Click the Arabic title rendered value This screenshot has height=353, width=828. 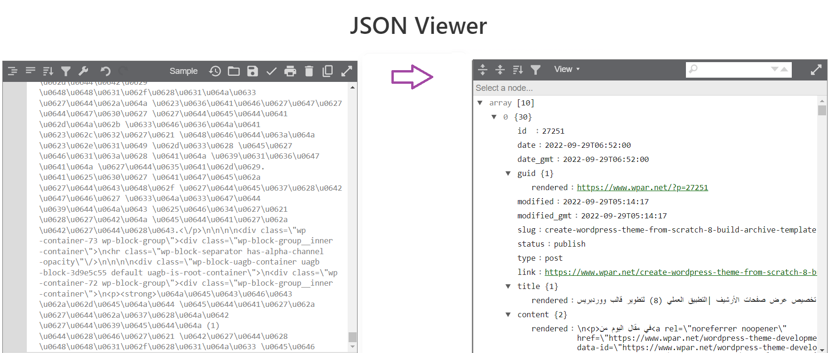click(697, 300)
